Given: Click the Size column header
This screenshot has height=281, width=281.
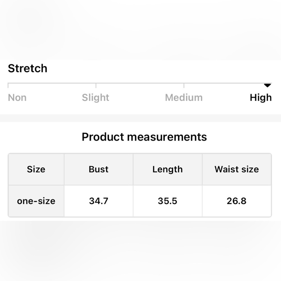Looking at the screenshot, I should click(36, 169).
